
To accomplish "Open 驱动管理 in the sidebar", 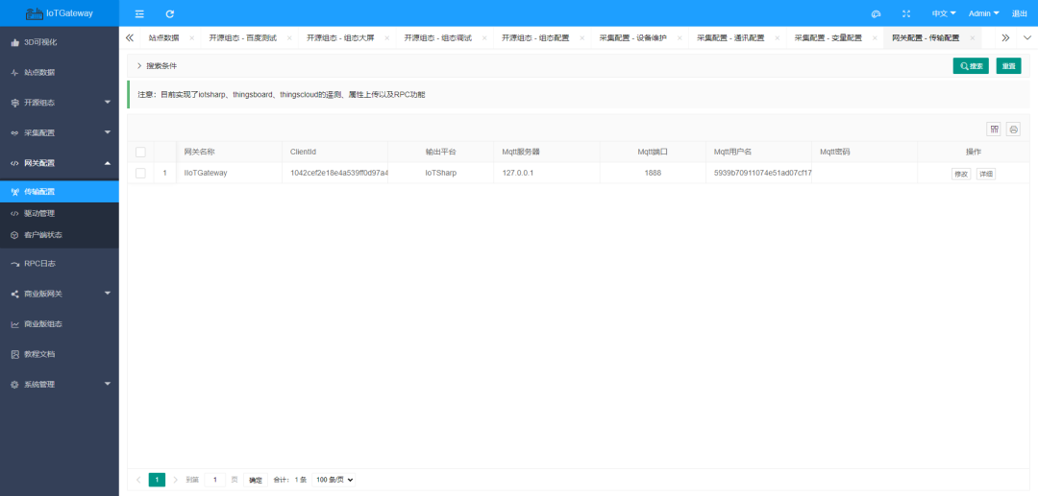I will pos(46,213).
